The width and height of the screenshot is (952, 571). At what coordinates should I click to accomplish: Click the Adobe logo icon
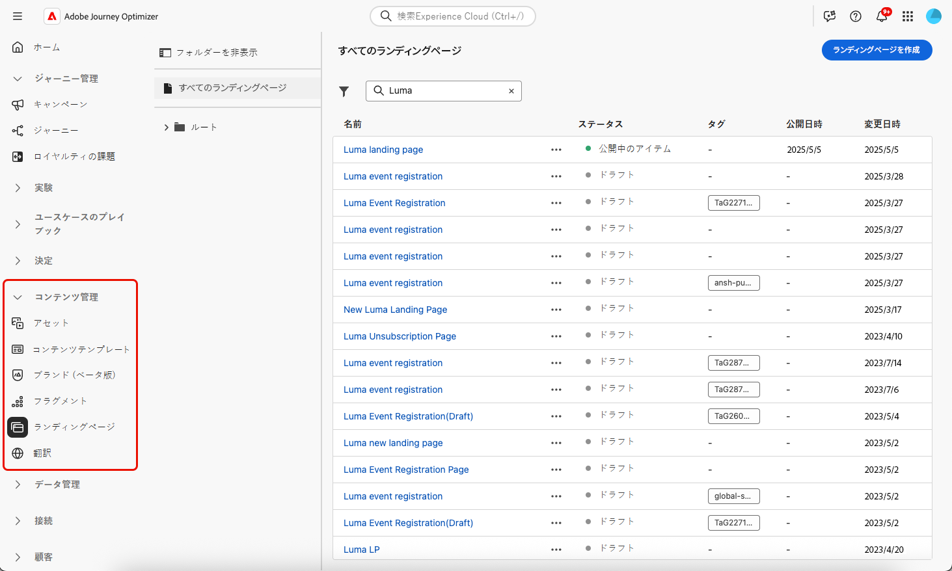(52, 16)
